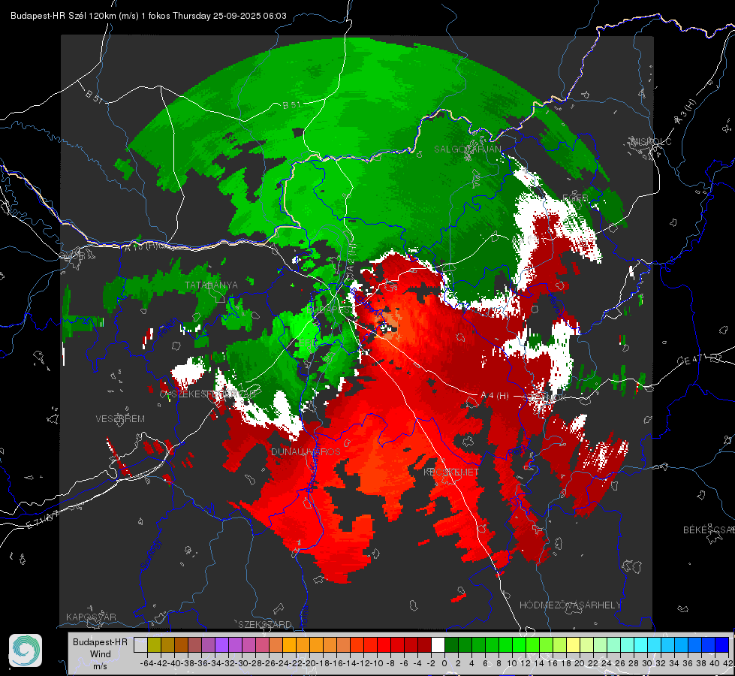Click the TATABANYA city label
The image size is (735, 676).
point(211,285)
